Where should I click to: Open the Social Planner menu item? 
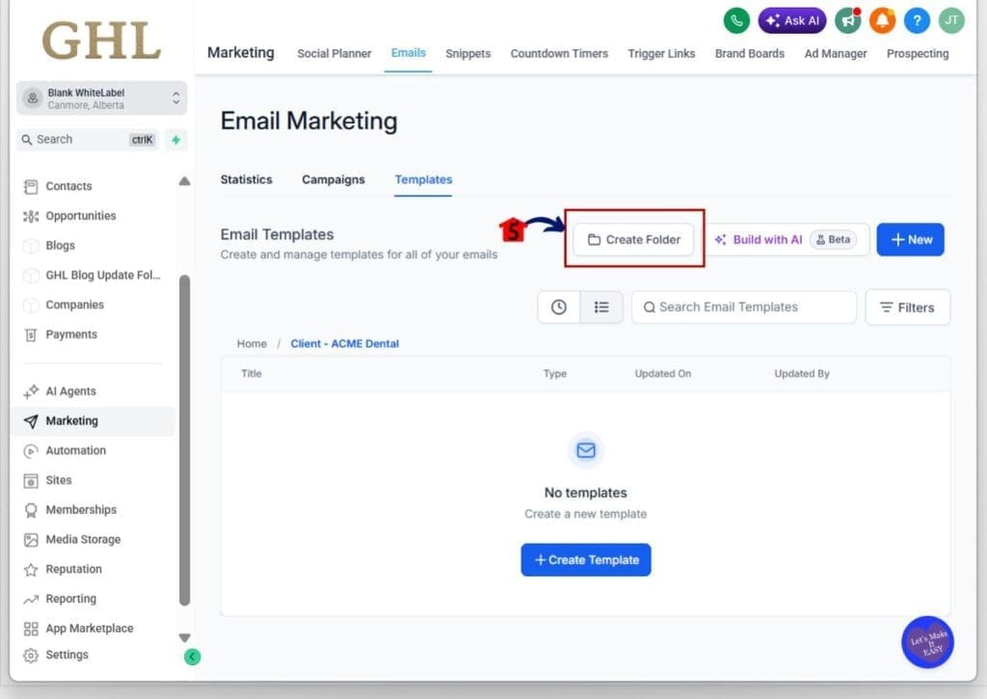point(333,54)
